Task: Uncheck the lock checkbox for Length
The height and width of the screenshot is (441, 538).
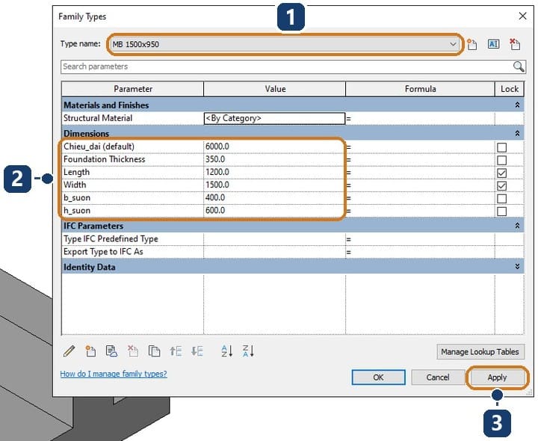Action: point(501,173)
